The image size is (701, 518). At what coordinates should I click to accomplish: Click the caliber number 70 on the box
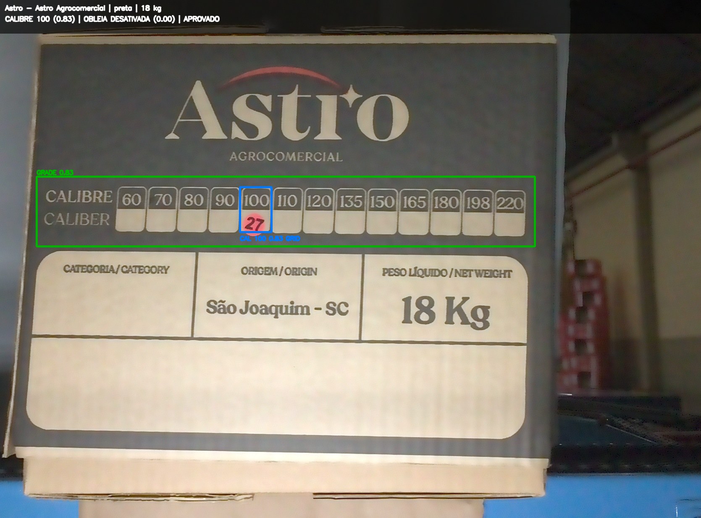[163, 200]
